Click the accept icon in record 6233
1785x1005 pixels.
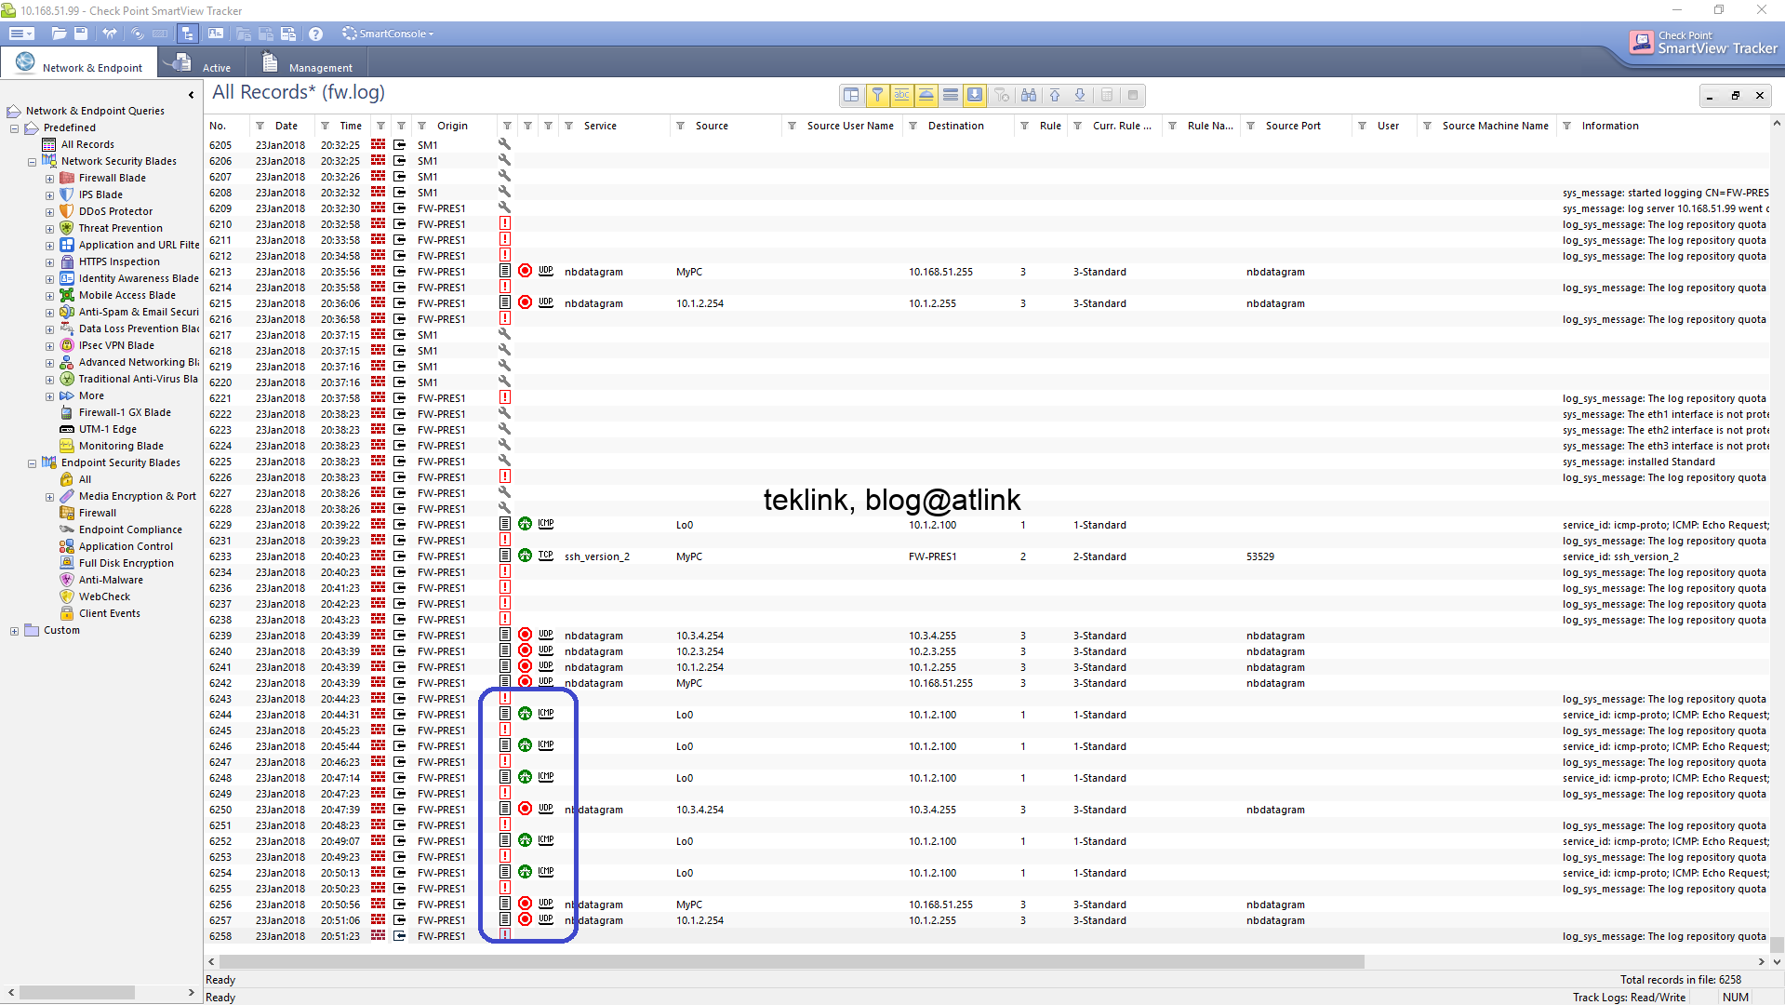526,556
